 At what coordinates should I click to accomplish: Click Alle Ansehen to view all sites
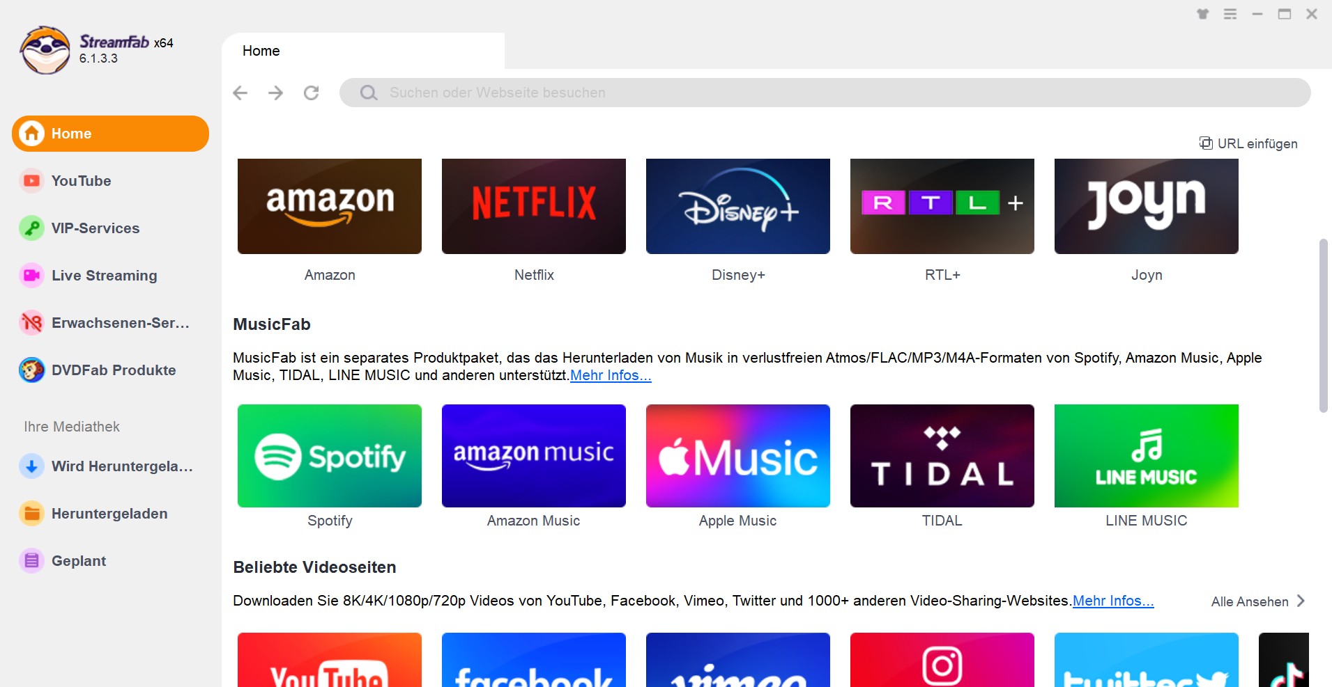[1250, 601]
